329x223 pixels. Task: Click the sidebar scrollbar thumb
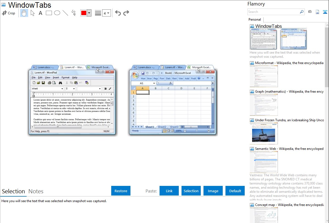pos(327,57)
